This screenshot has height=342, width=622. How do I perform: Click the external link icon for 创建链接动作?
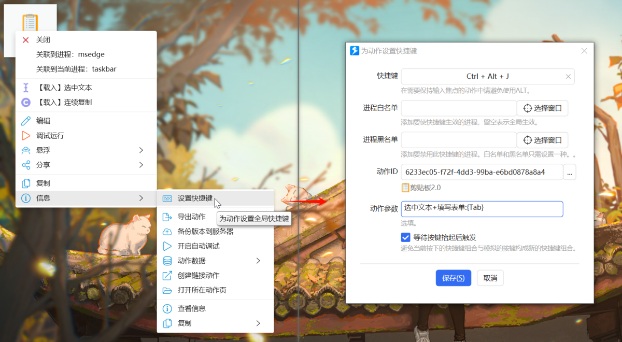[x=167, y=275]
